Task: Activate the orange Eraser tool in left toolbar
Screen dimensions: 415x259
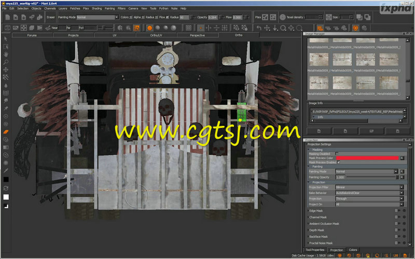Action: coord(6,132)
